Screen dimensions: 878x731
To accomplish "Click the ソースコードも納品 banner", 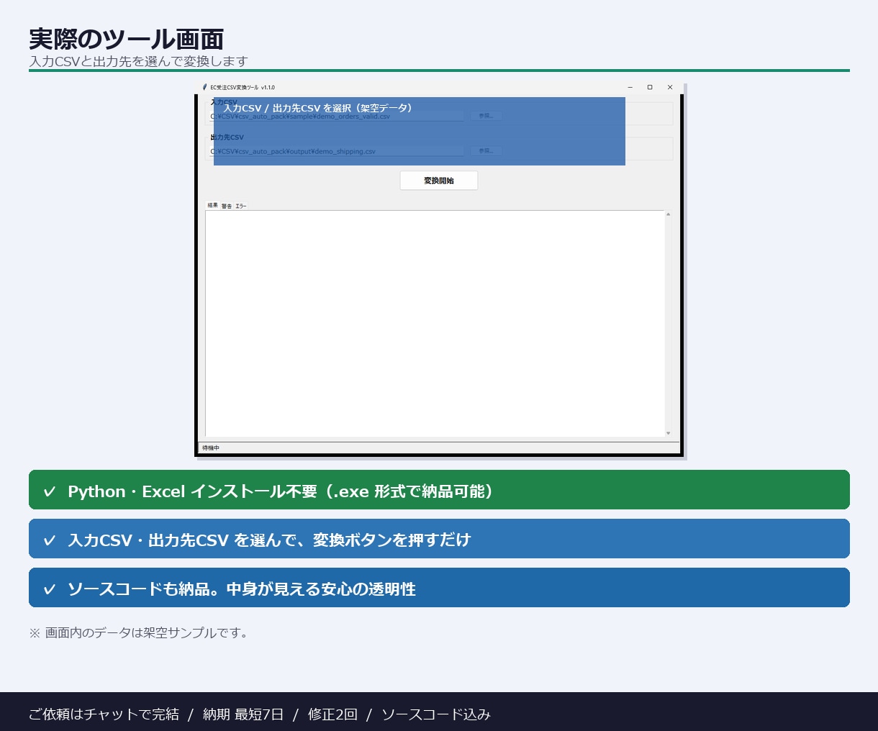I will tap(439, 588).
